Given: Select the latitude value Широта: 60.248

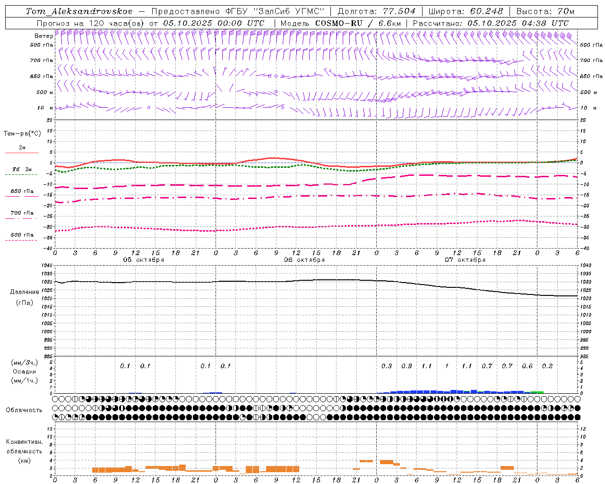Looking at the screenshot, I should 466,11.
